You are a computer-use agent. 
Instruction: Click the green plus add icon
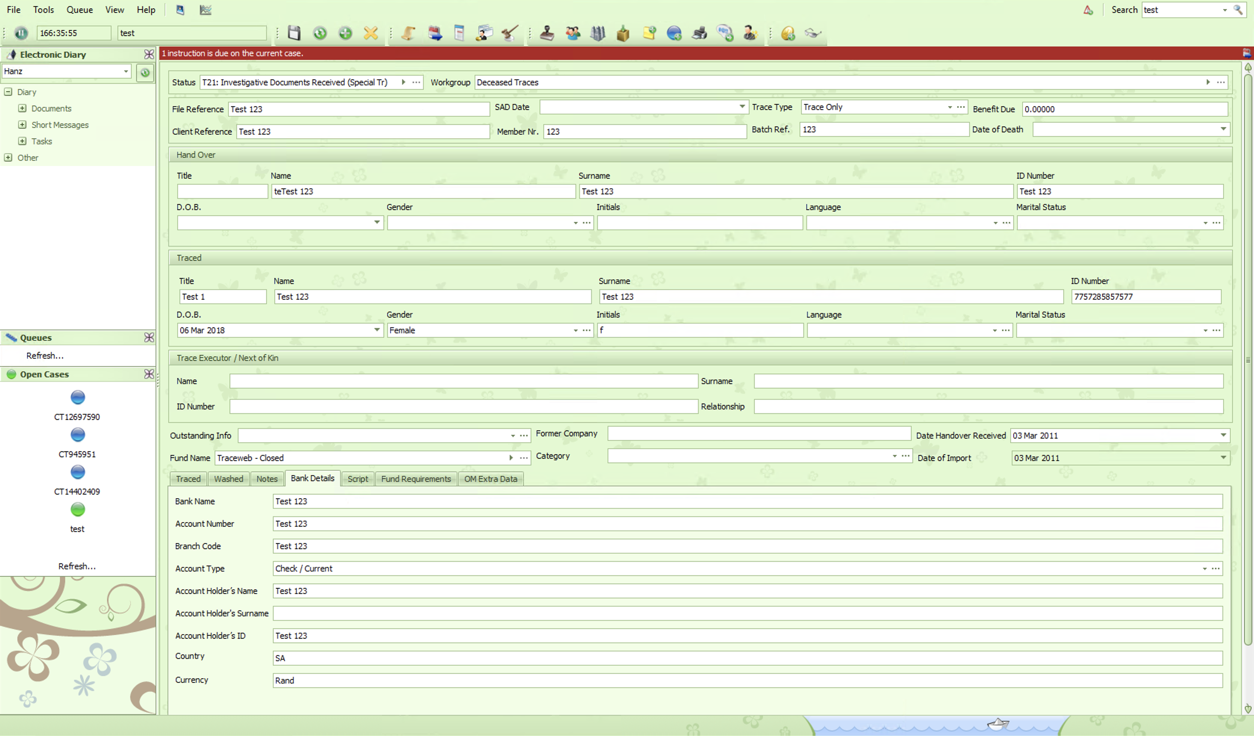tap(345, 33)
